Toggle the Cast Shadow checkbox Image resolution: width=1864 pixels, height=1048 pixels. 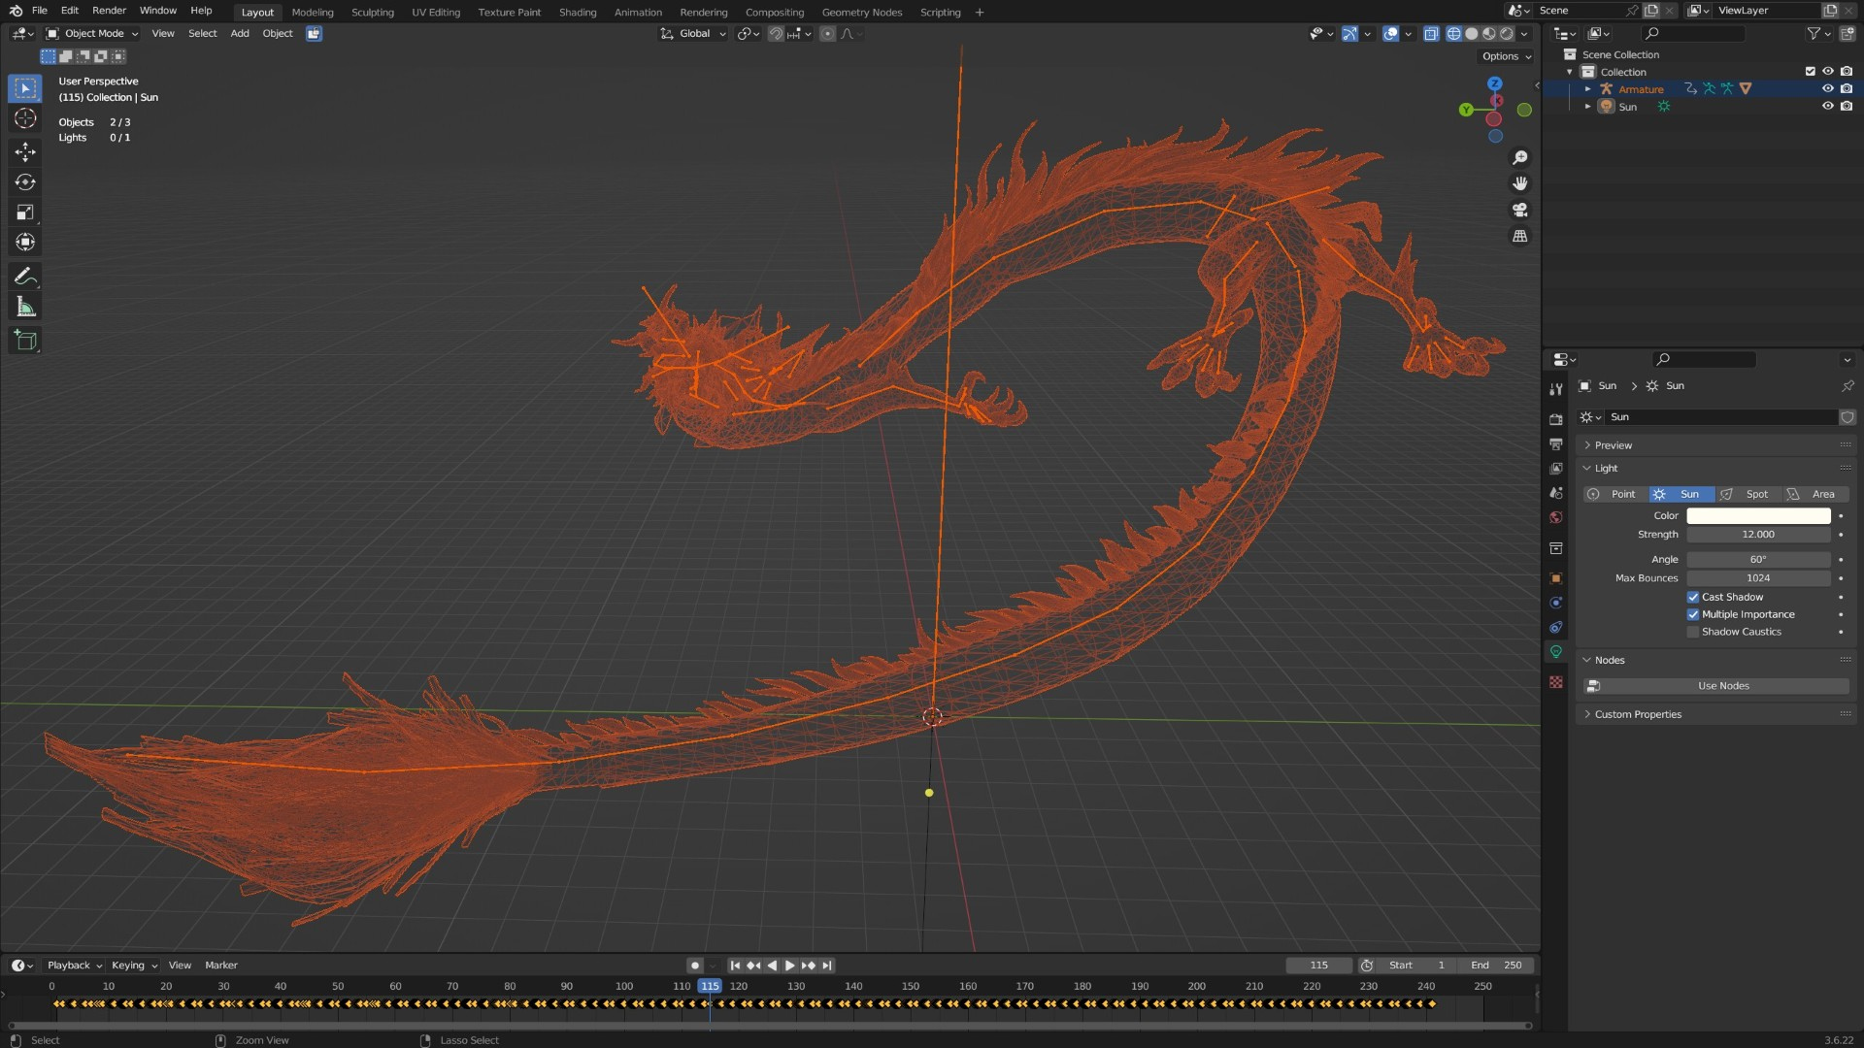(x=1693, y=598)
